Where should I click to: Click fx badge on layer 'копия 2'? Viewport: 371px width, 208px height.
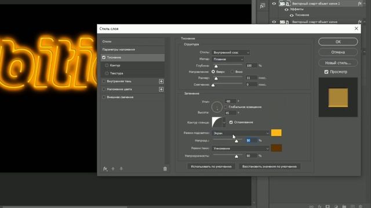(359, 3)
